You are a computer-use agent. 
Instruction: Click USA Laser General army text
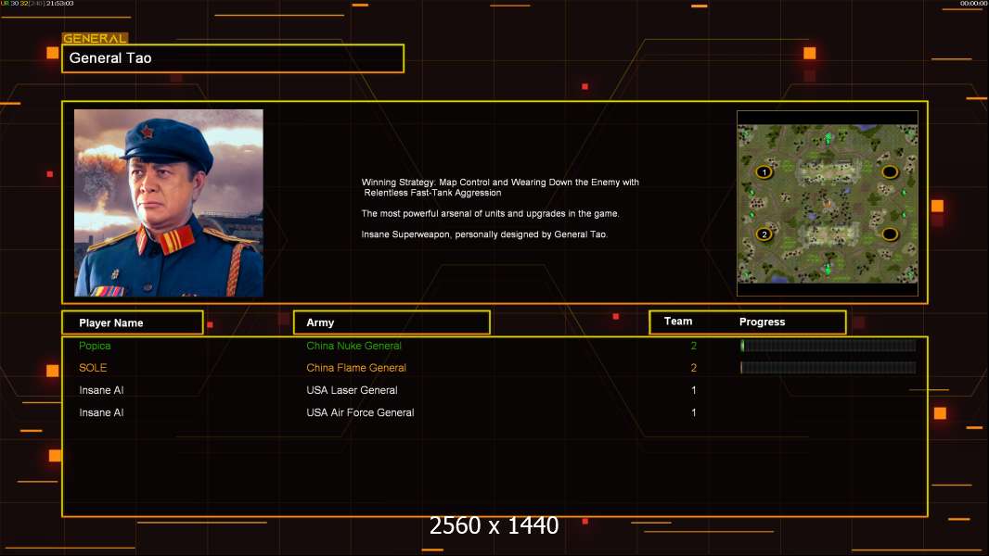tap(352, 390)
